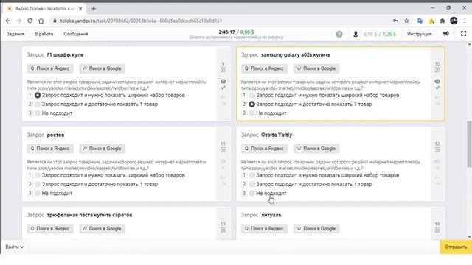
Task: Select wide product set option for ростов
Action: point(38,175)
